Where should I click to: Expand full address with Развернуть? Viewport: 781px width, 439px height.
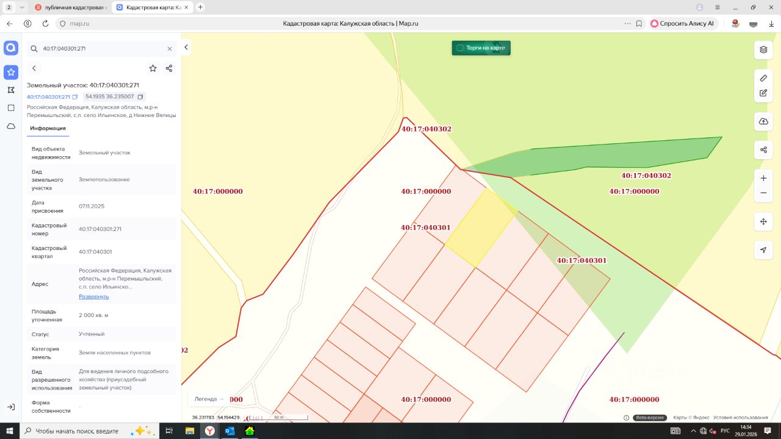[93, 296]
